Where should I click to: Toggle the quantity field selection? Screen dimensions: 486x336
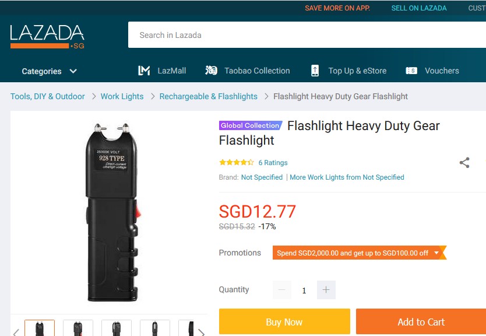(304, 290)
